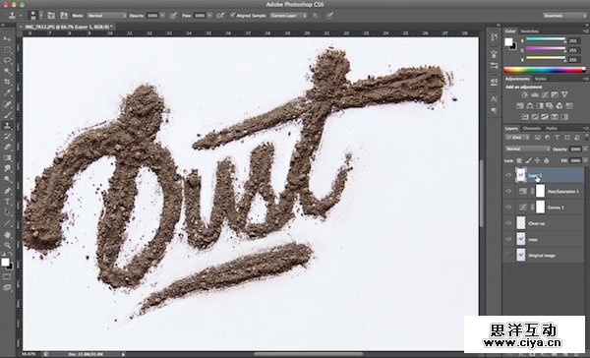This screenshot has width=590, height=358.
Task: Select the Type tool
Action: pyautogui.click(x=7, y=202)
